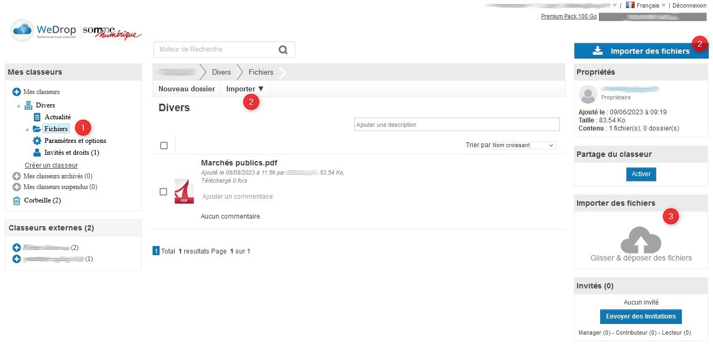Click the WeDrop logo
Screen dimensions: 713x347
[x=43, y=31]
